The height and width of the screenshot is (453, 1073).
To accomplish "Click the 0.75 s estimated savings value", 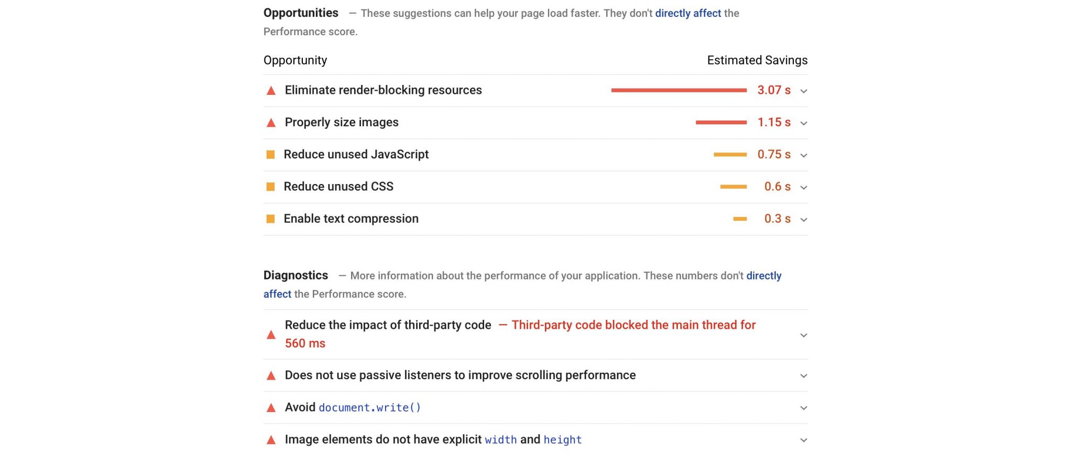I will [774, 155].
